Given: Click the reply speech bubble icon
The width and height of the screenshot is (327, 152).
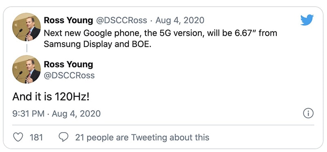Looking at the screenshot, I should pos(63,137).
